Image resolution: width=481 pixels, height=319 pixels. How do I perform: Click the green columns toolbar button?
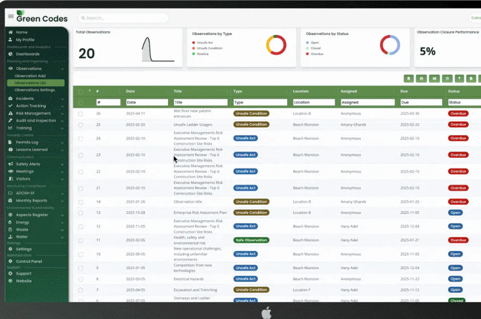[434, 79]
